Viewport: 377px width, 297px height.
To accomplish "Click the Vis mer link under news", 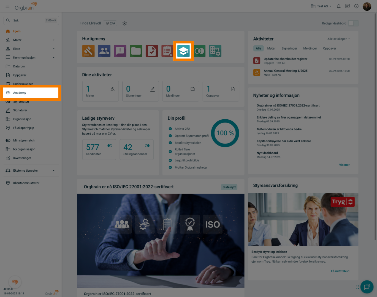I will click(x=344, y=165).
